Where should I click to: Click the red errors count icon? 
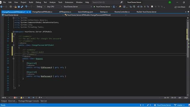click(15, 97)
